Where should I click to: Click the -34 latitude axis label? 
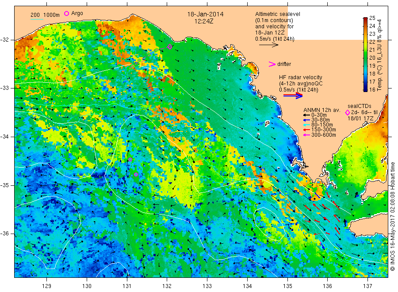point(4,137)
